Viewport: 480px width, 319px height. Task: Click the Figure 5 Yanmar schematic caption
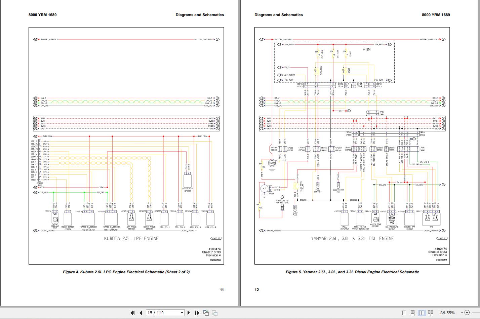coord(352,272)
